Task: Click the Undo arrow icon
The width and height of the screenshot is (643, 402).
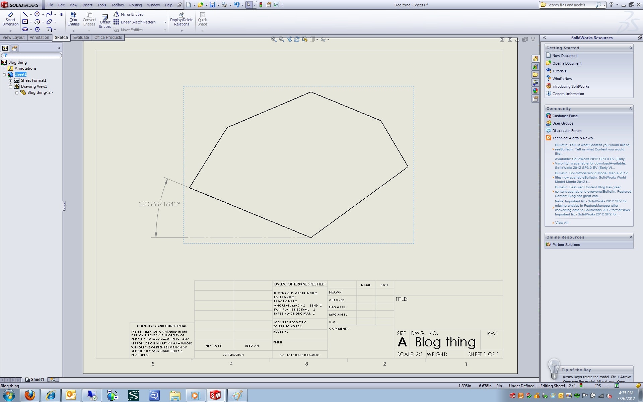Action: tap(236, 5)
